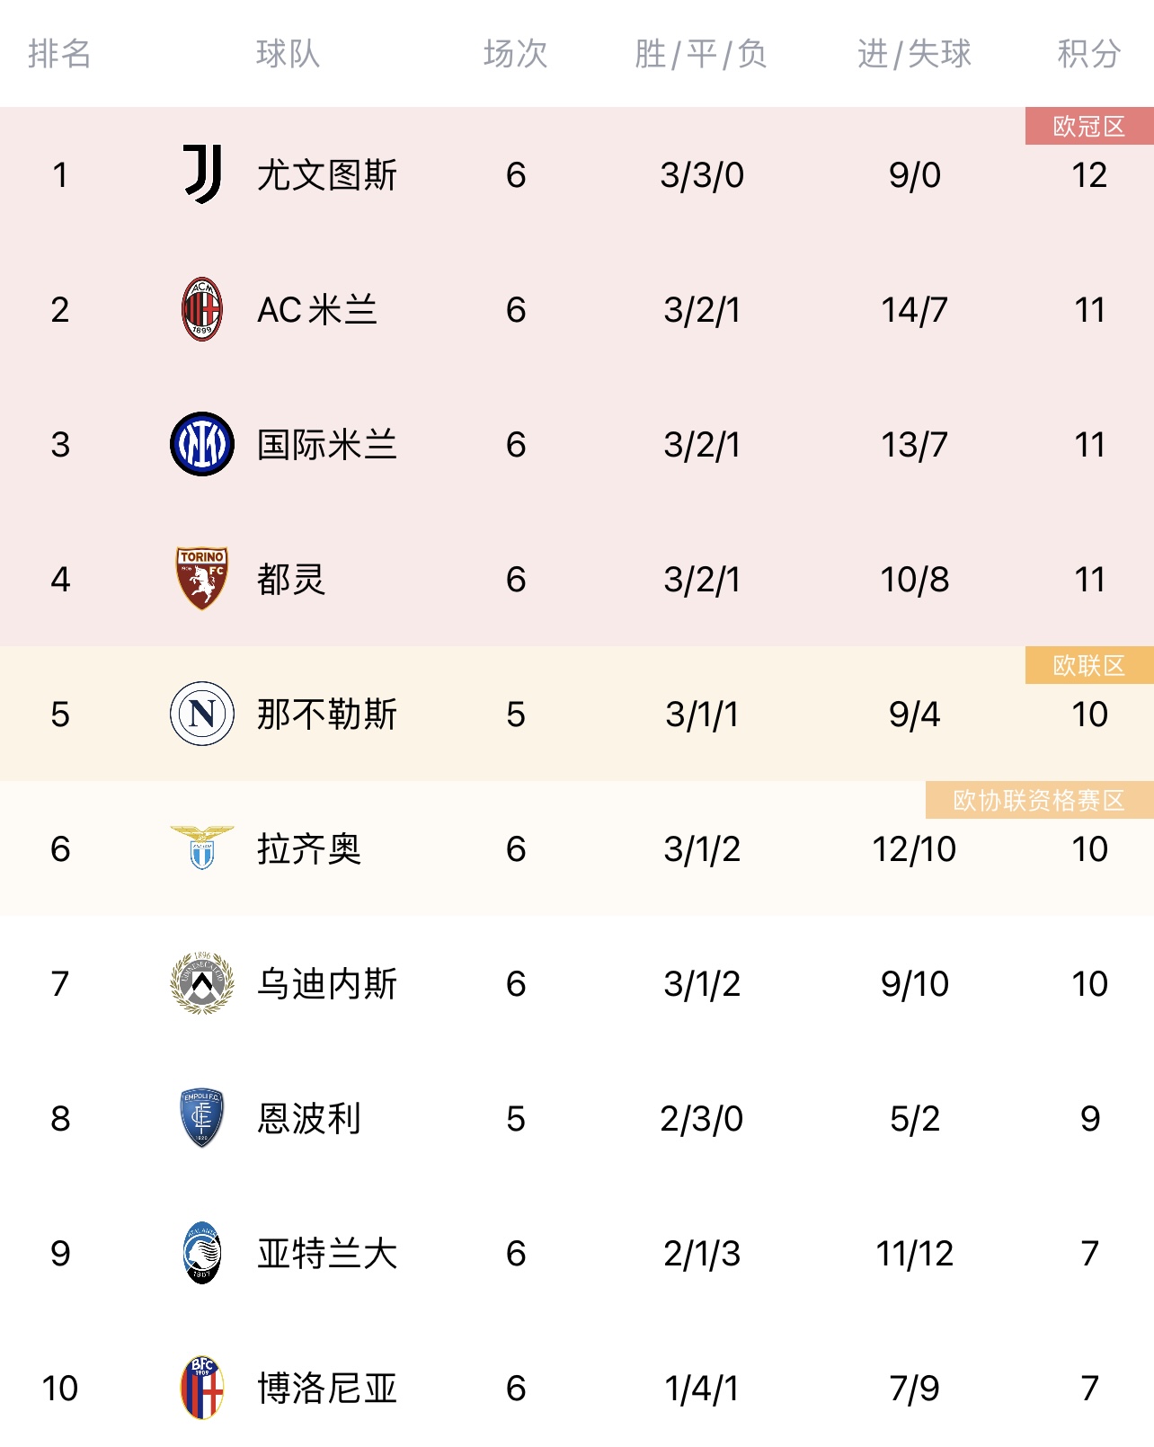This screenshot has height=1447, width=1154.
Task: Select the 亚特兰大 team name
Action: [327, 1254]
